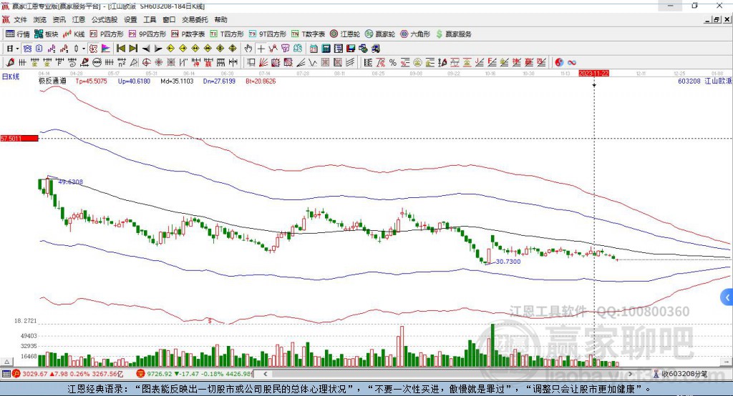Viewport: 733px width, 396px height.
Task: Expand the blue side panel chevron
Action: 727,297
